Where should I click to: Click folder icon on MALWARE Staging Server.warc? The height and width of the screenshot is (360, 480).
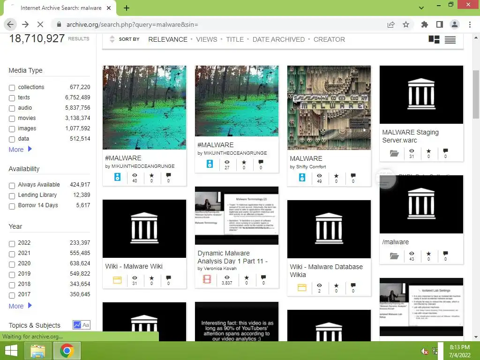click(394, 153)
